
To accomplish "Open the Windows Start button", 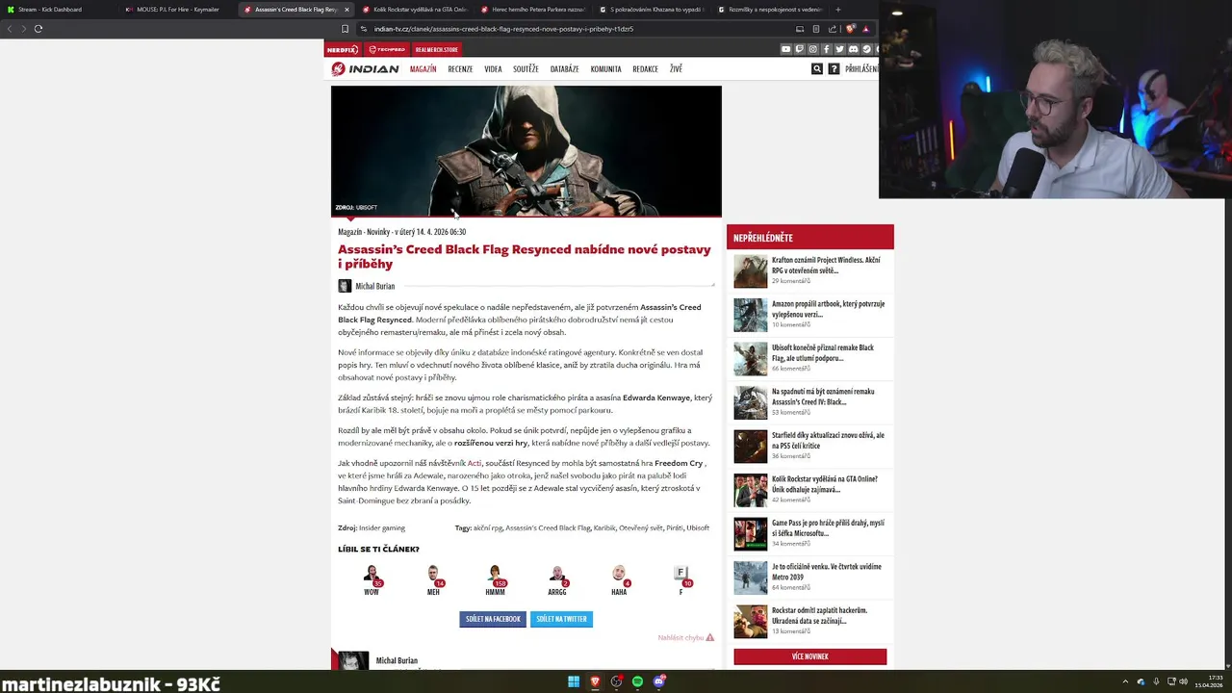I will 574,681.
